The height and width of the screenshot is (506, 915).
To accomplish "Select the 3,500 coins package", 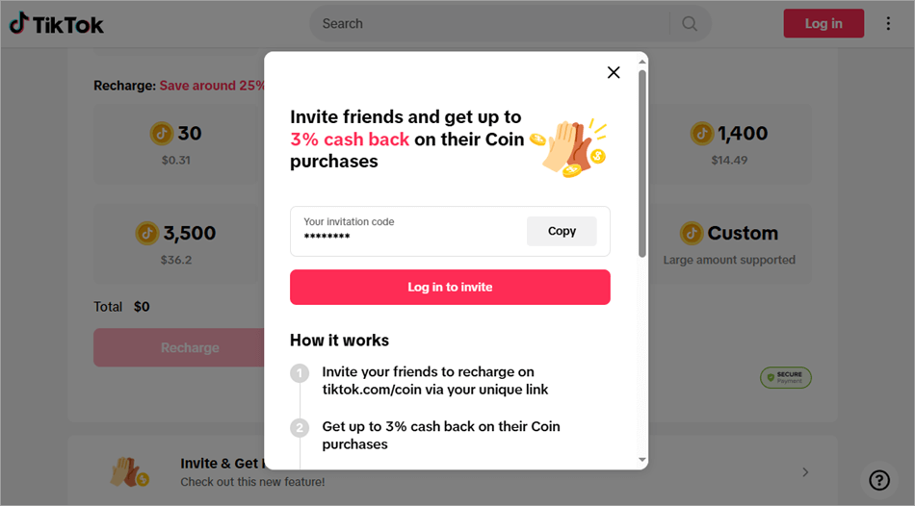I will click(177, 243).
